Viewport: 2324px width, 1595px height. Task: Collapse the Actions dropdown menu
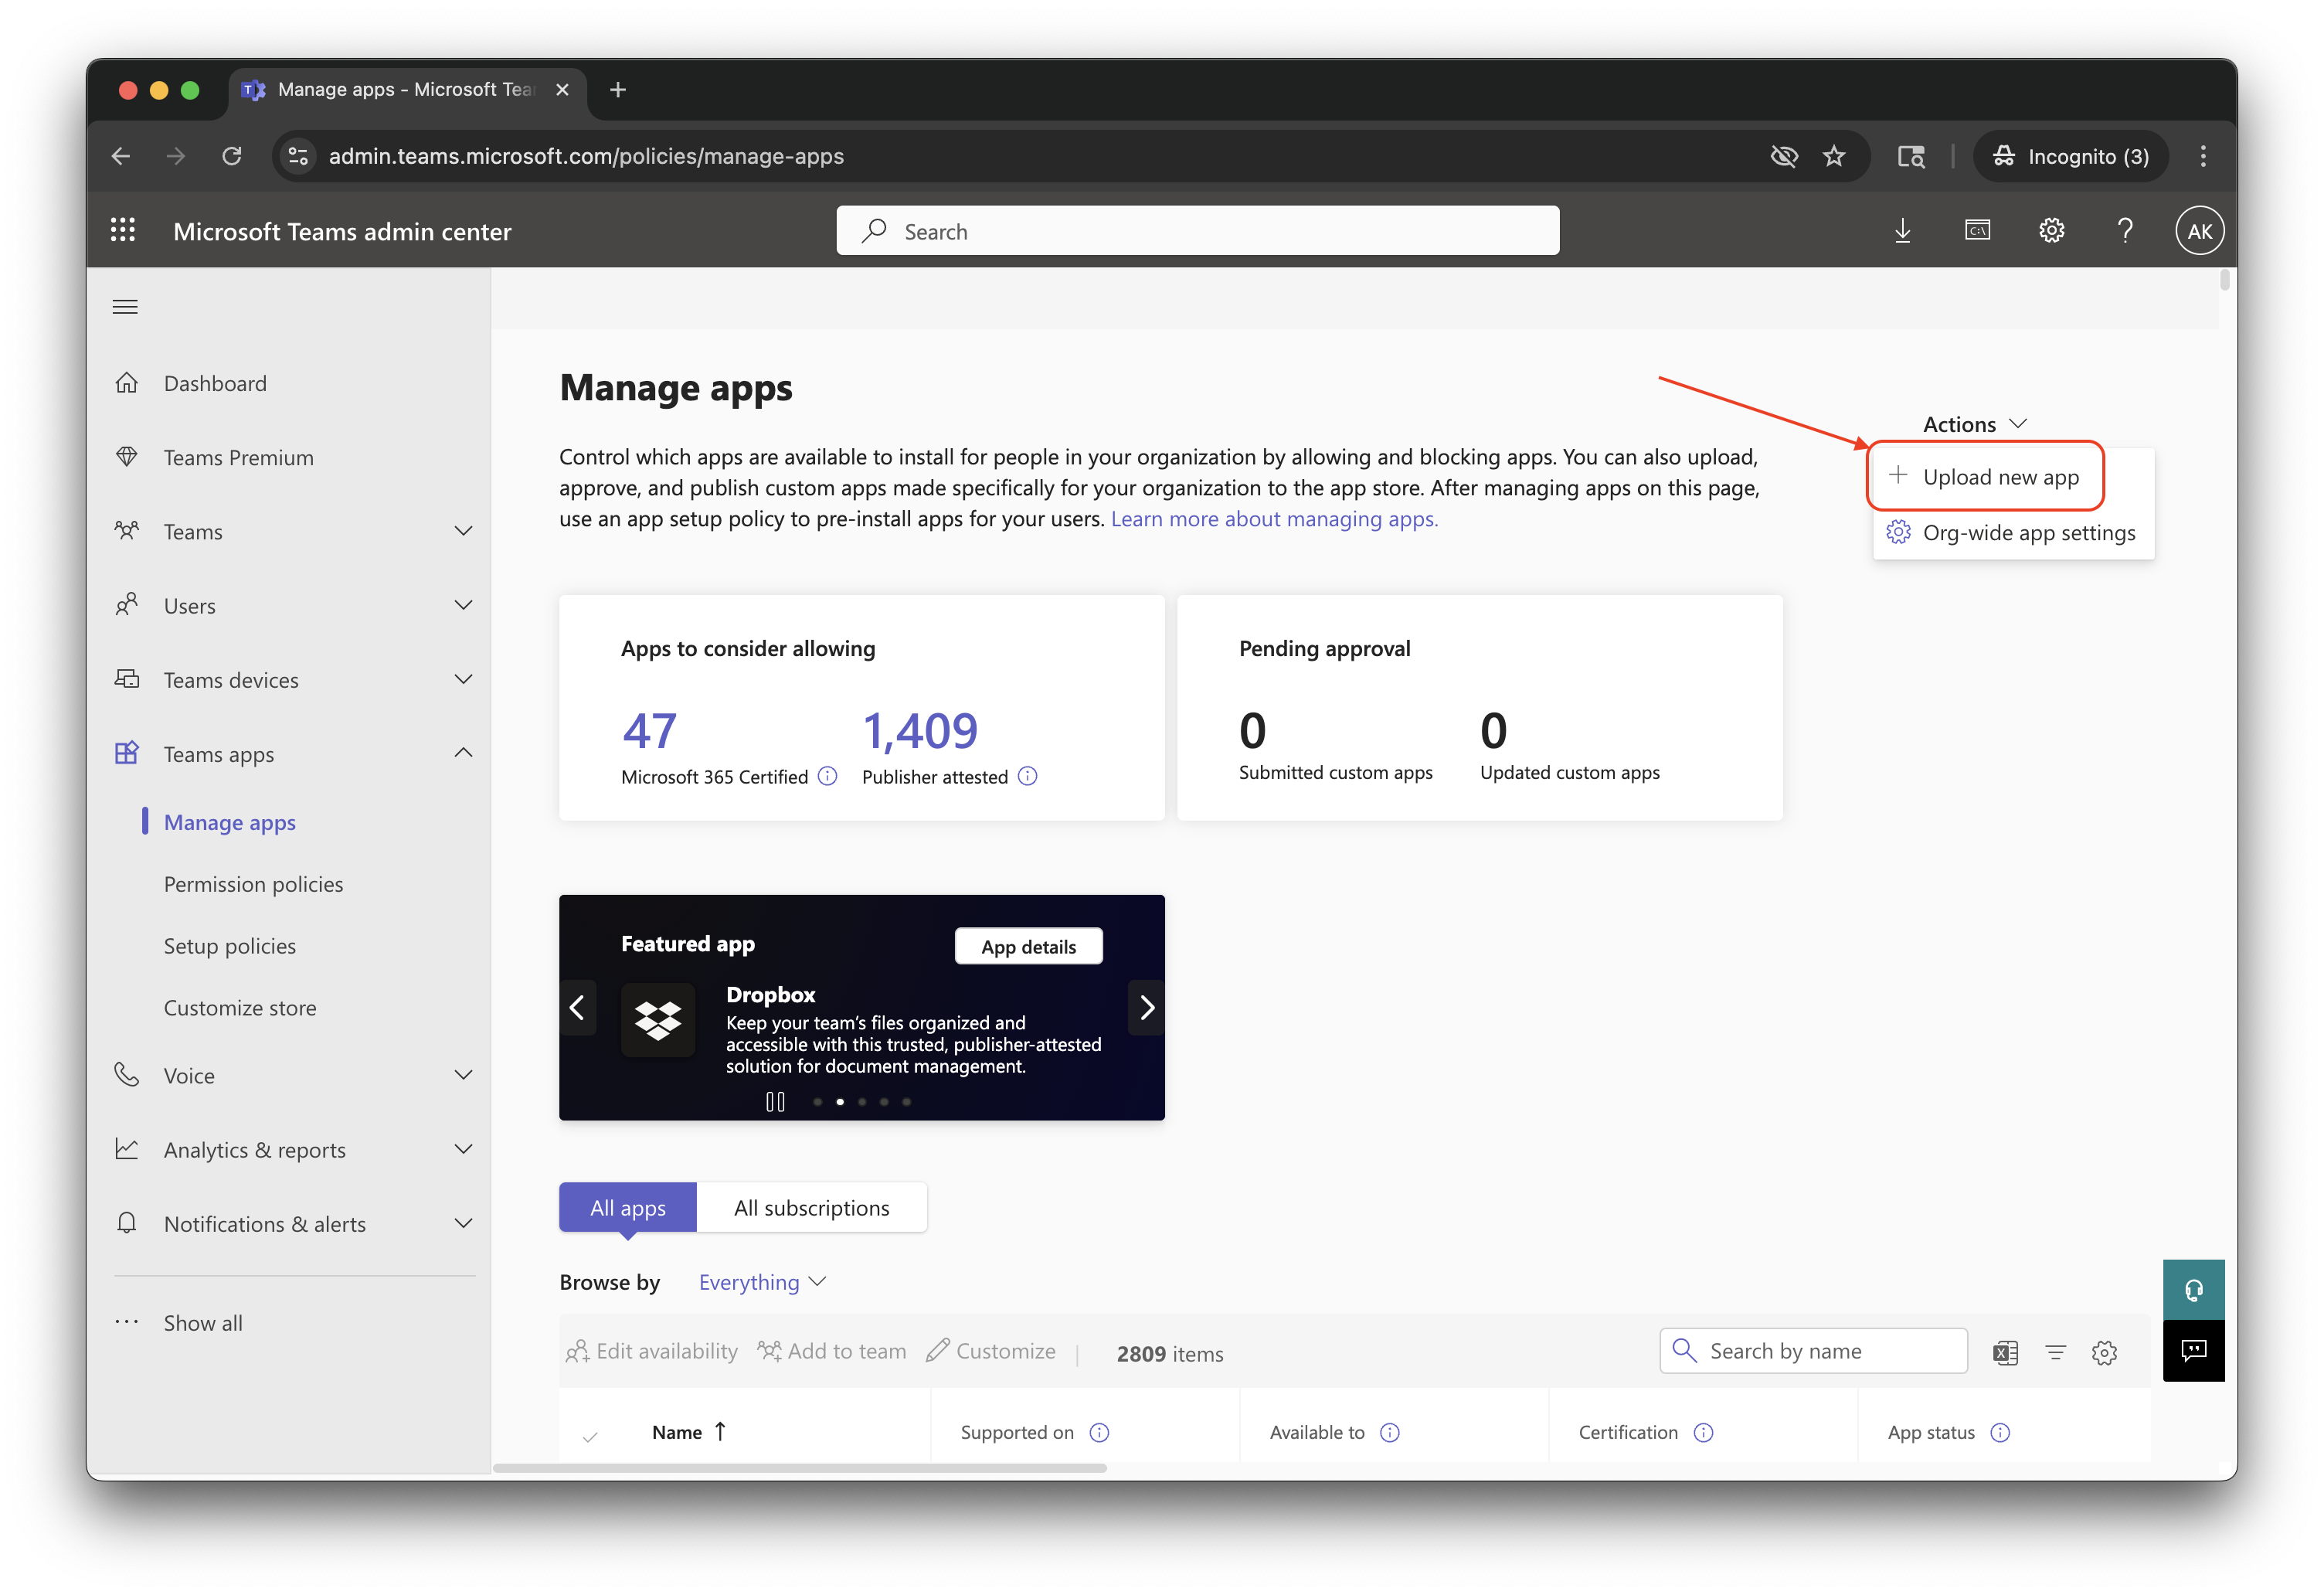coord(1974,424)
